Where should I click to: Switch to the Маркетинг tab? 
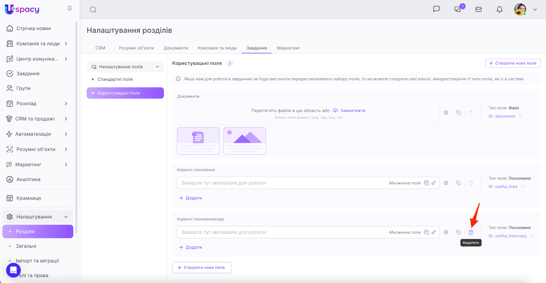(x=288, y=48)
